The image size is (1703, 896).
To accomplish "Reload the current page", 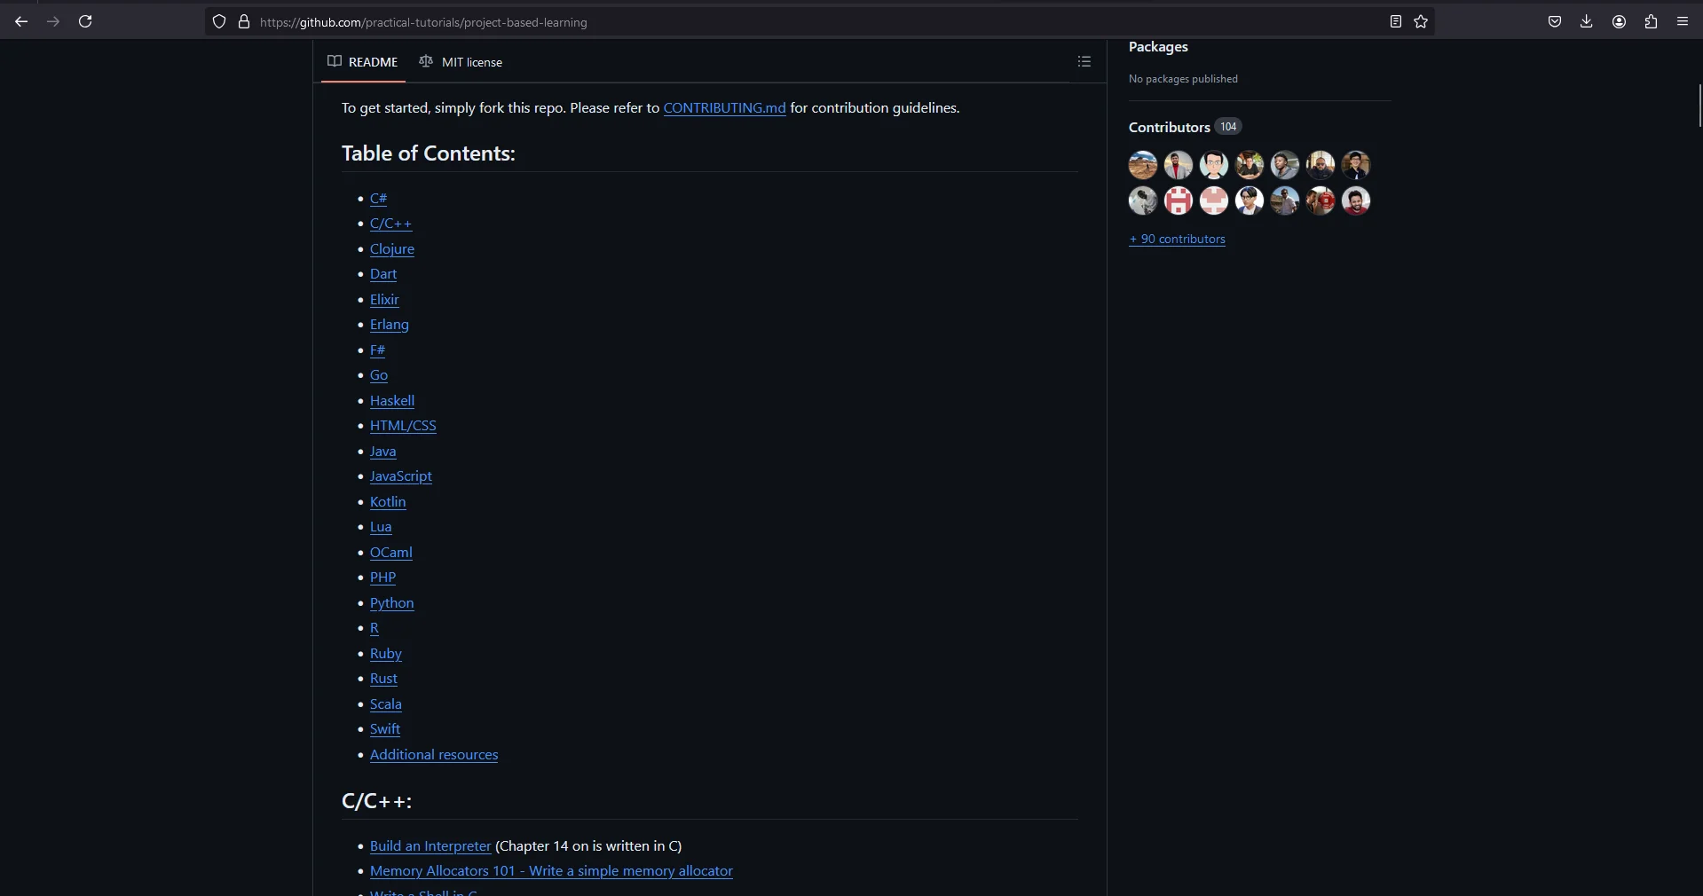I will pyautogui.click(x=85, y=21).
